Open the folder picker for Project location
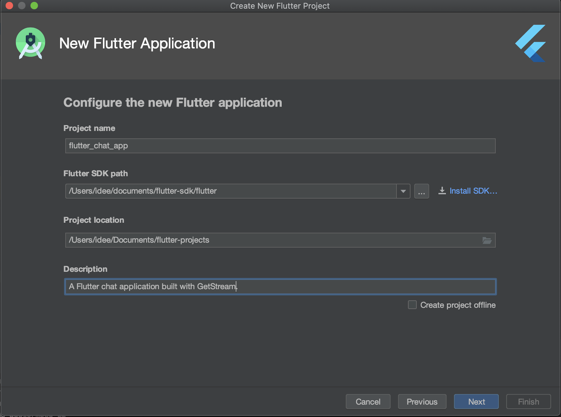Viewport: 561px width, 417px height. (487, 240)
